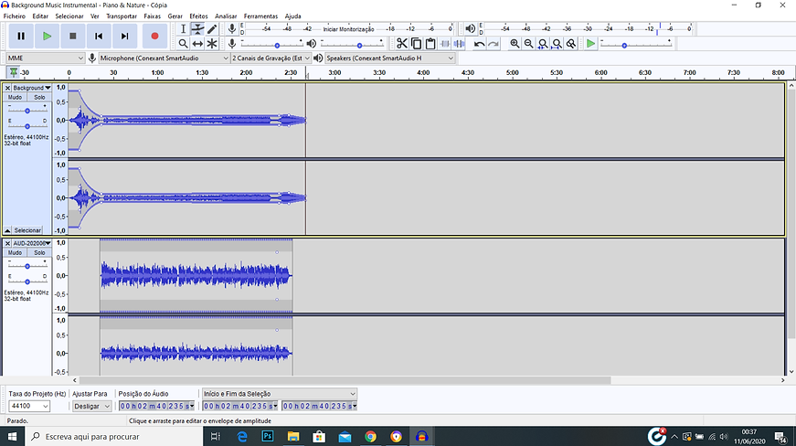
Task: Click the play-at-speed slider
Action: tap(636, 44)
